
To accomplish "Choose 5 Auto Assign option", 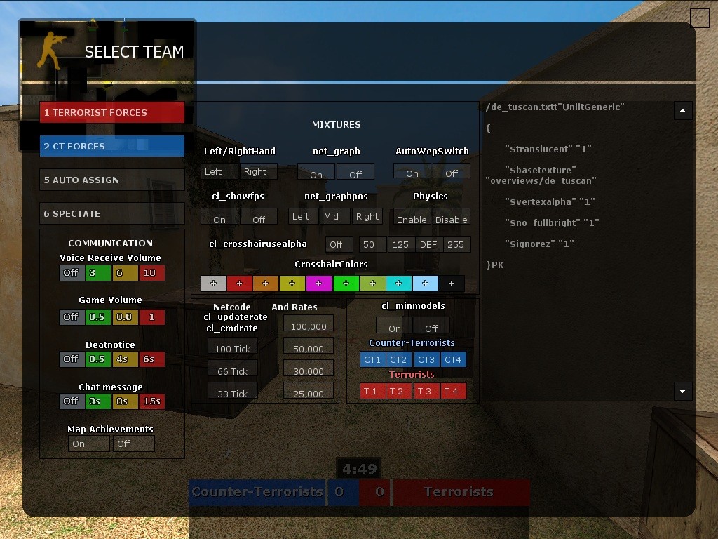I will (x=112, y=180).
